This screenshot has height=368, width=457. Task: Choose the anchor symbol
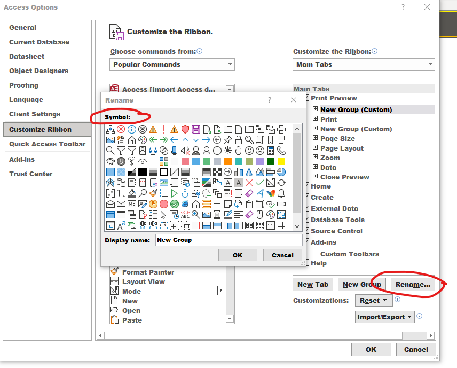point(185,193)
